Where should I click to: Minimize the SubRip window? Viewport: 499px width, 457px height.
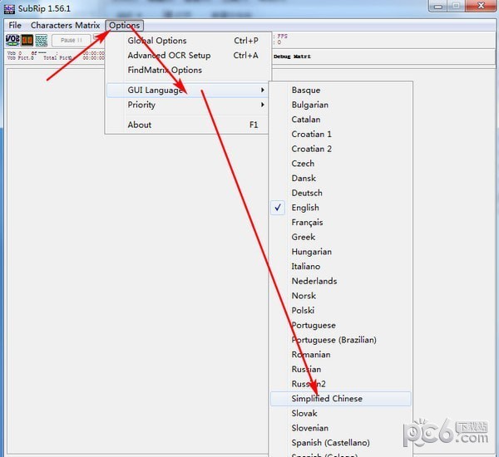point(438,6)
